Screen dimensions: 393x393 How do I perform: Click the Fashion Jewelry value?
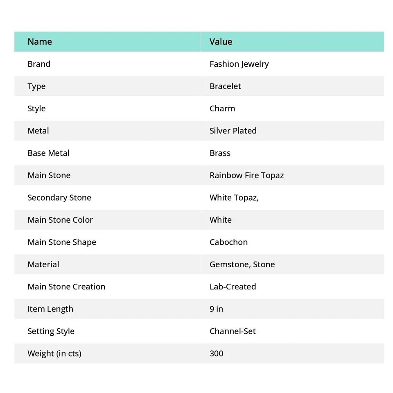[239, 64]
